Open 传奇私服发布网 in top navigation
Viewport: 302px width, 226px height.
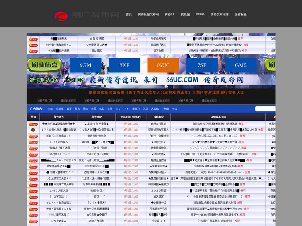(x=148, y=14)
